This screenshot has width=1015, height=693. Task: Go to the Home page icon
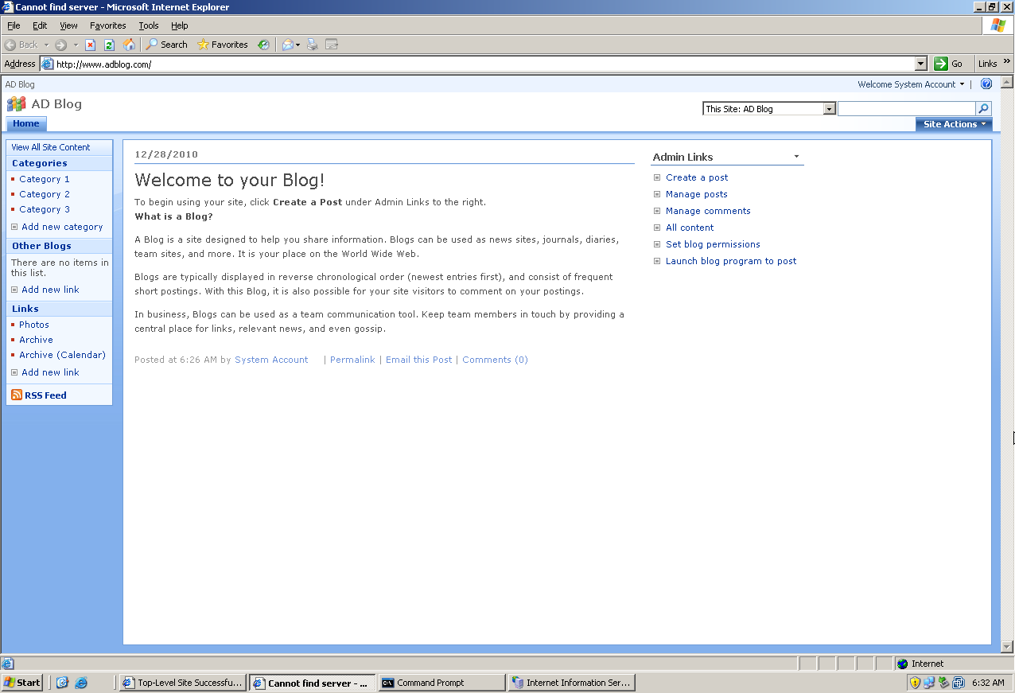[129, 45]
